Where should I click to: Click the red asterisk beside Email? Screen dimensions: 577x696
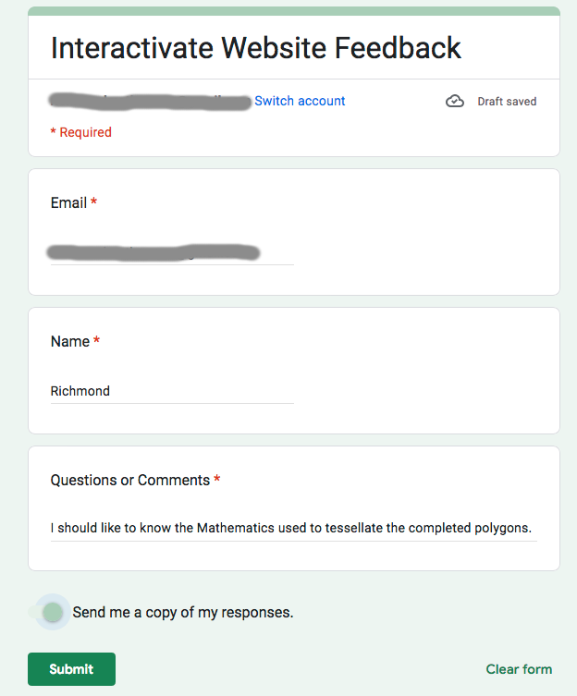coord(94,202)
